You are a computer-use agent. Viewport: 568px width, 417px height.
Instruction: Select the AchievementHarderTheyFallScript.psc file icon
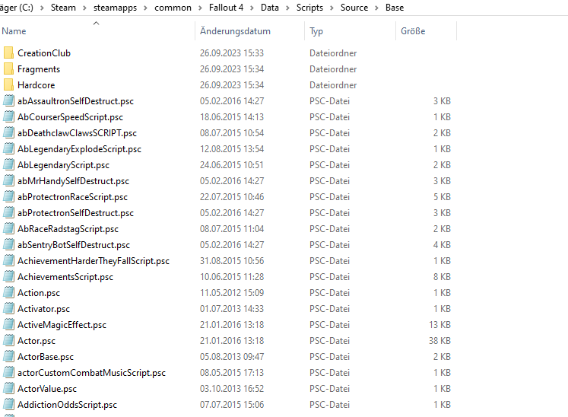coord(8,260)
